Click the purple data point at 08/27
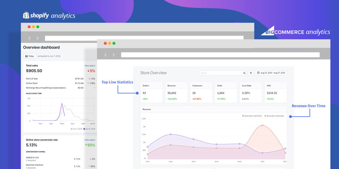Viewport: 339px width, 169px height. click(x=285, y=149)
